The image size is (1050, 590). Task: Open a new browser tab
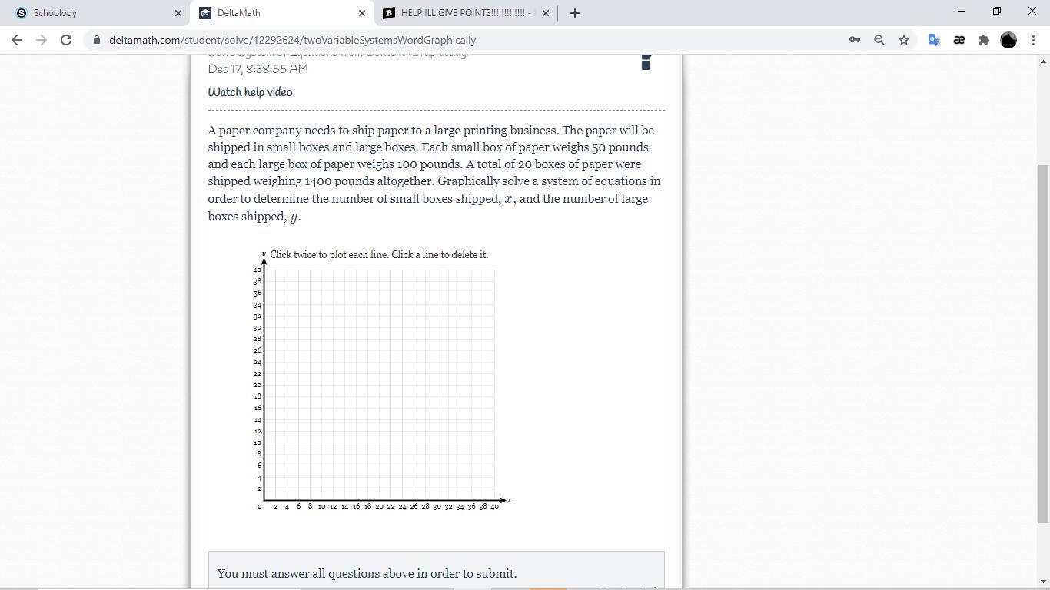pos(575,13)
